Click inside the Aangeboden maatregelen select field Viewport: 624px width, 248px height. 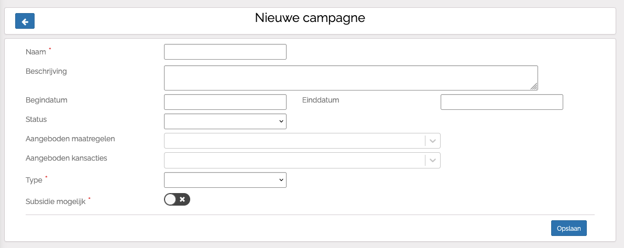point(294,141)
